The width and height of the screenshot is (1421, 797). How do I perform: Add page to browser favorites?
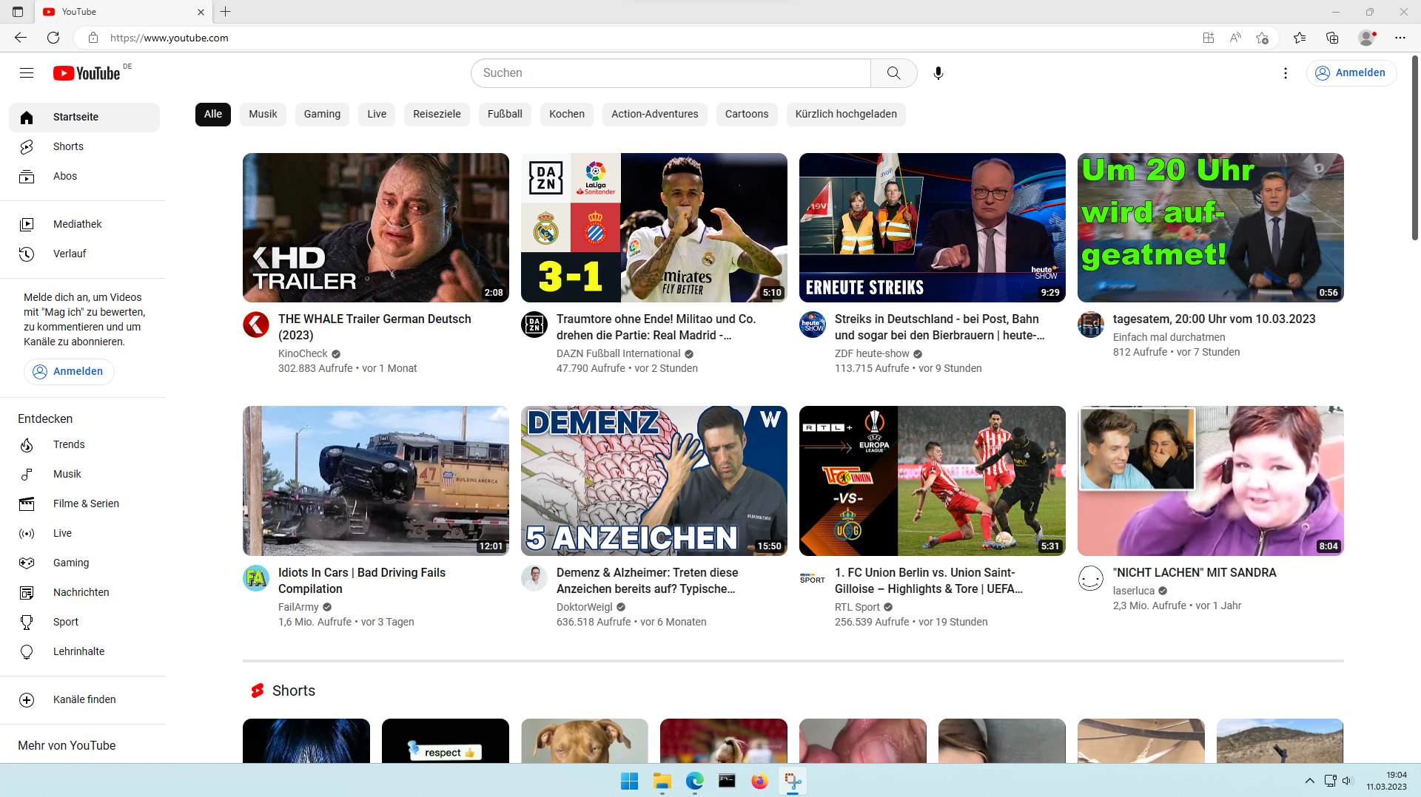tap(1262, 38)
